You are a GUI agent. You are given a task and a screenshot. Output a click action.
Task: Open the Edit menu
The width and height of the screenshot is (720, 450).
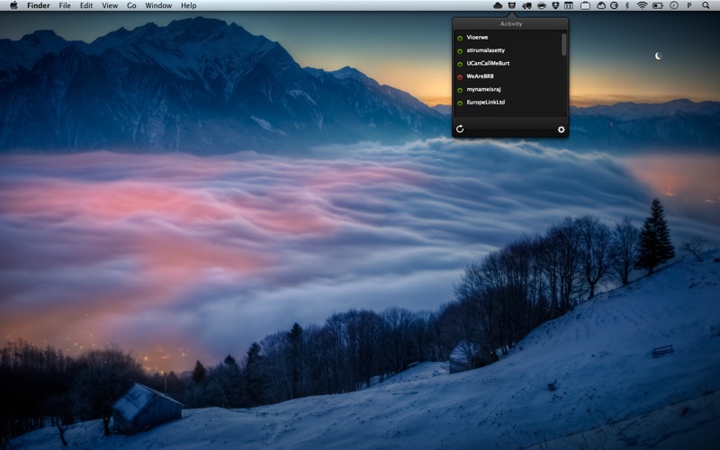[86, 5]
